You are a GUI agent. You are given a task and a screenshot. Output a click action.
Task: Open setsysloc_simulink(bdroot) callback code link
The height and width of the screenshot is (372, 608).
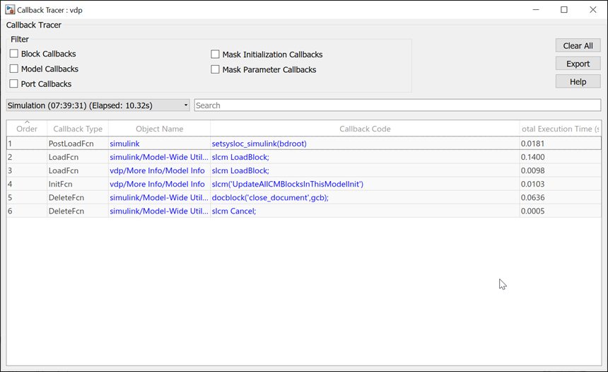pos(259,144)
